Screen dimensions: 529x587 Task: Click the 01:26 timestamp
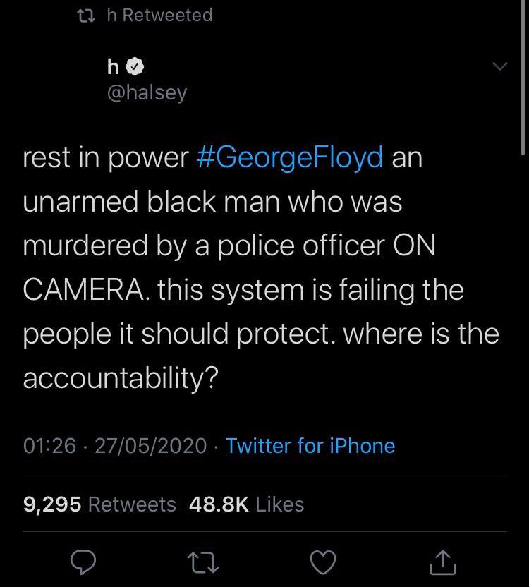tap(49, 446)
